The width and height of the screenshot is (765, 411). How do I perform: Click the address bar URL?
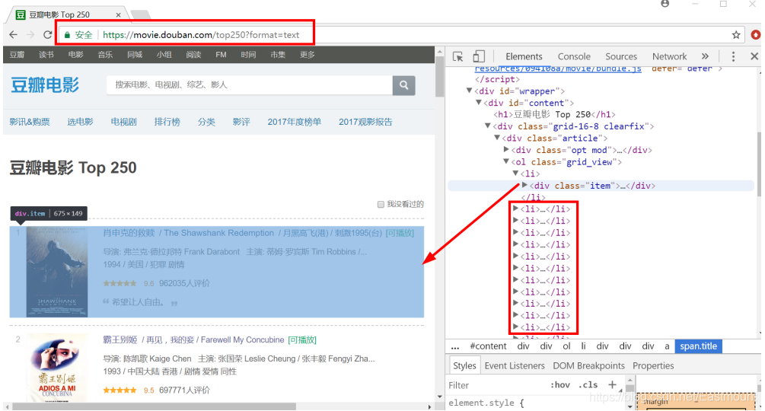pos(201,34)
